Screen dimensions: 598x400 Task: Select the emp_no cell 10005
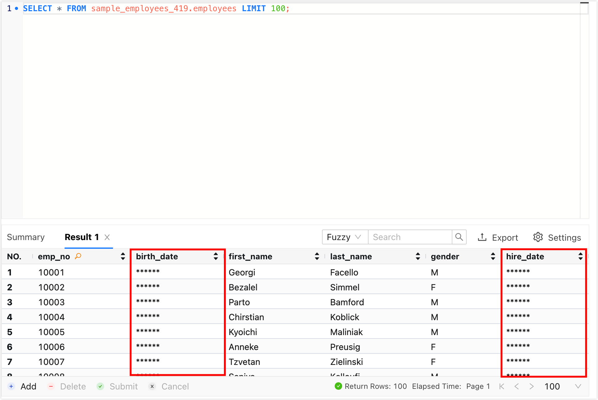[x=51, y=332]
